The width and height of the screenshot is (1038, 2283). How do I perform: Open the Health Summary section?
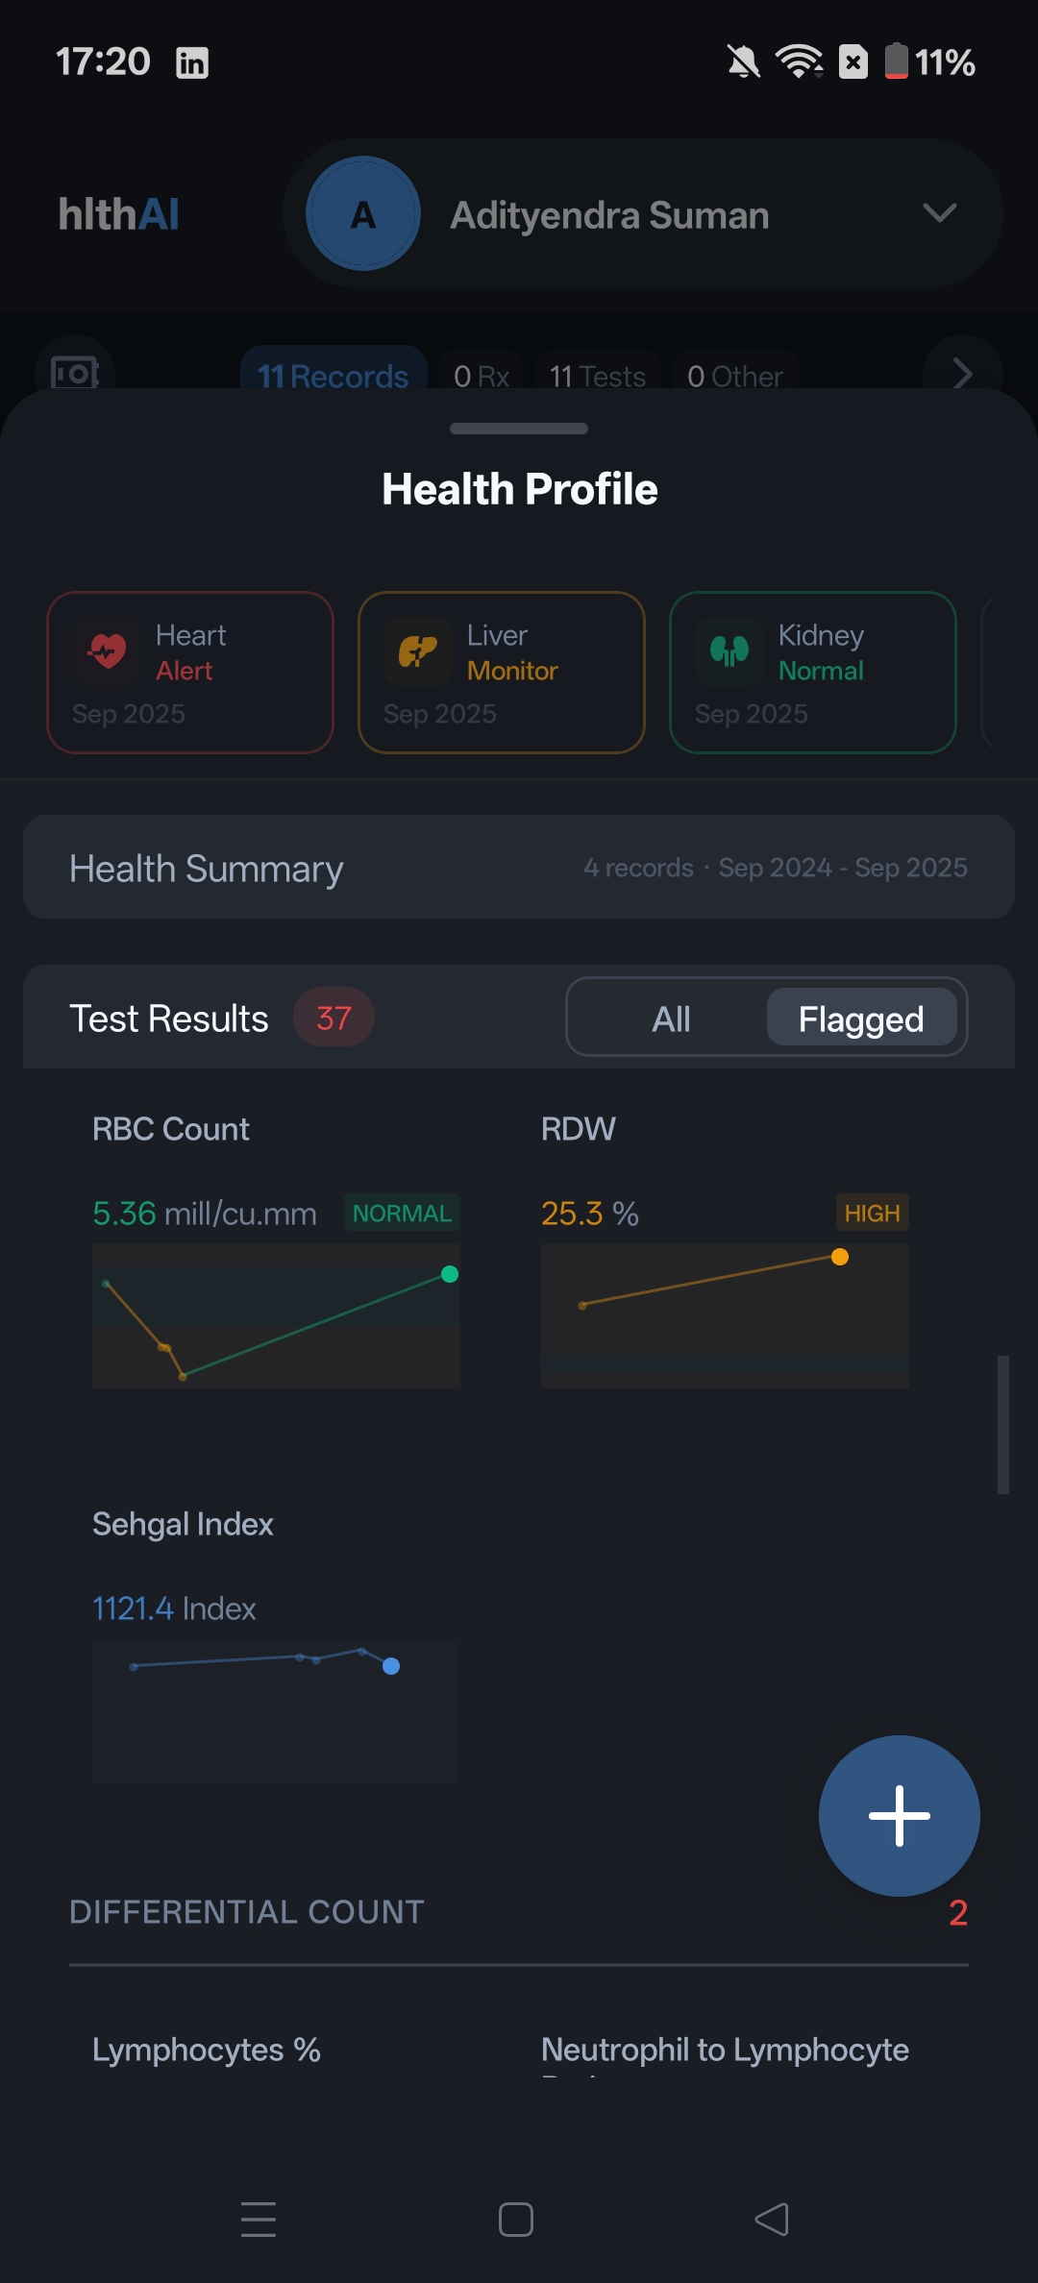click(519, 867)
